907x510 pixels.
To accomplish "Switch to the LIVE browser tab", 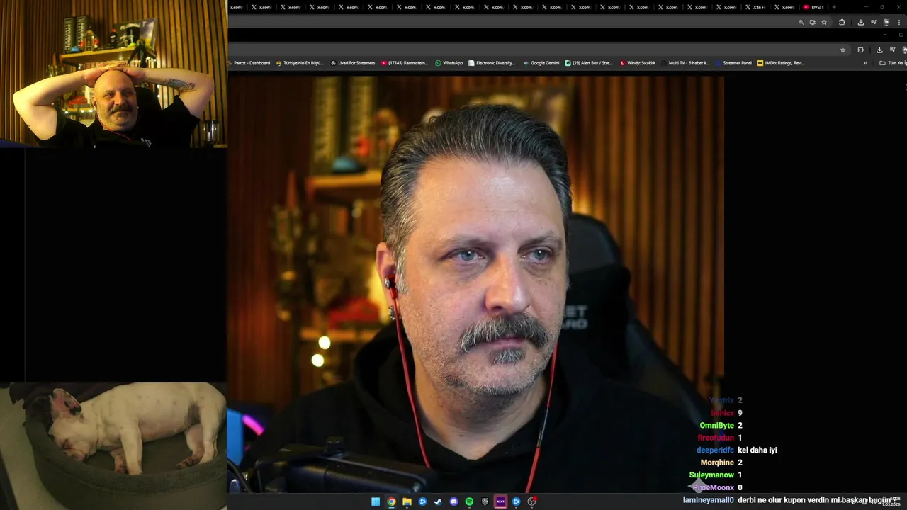I will tap(813, 7).
